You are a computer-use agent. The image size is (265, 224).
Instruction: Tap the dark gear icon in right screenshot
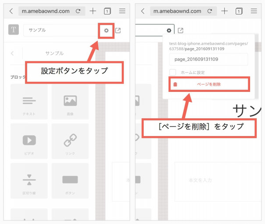[169, 31]
